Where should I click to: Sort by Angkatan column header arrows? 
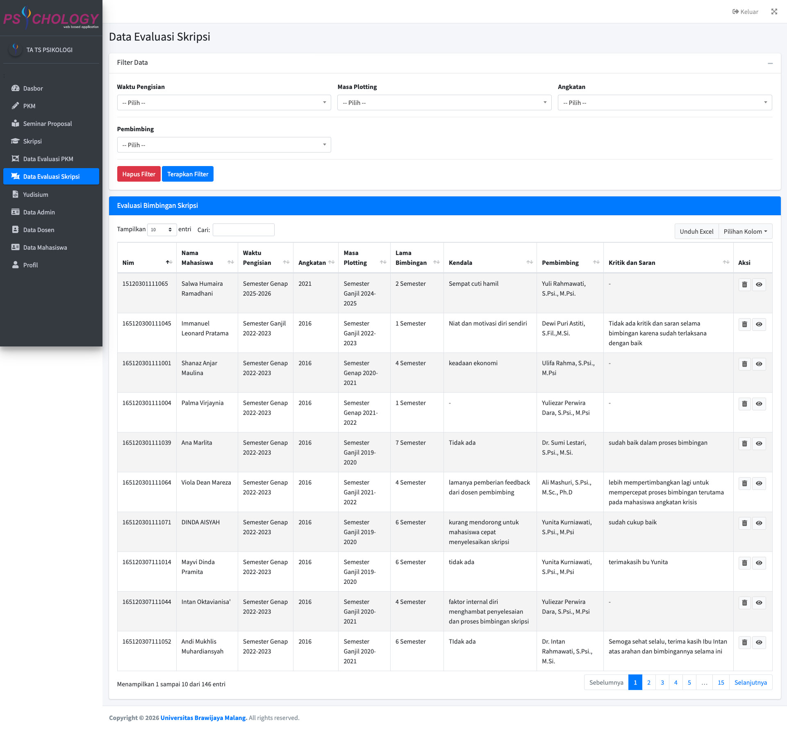tap(331, 262)
